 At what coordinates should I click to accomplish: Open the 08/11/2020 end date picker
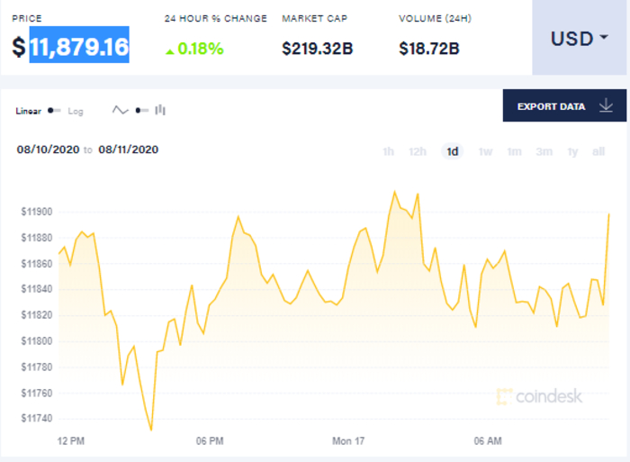[129, 149]
